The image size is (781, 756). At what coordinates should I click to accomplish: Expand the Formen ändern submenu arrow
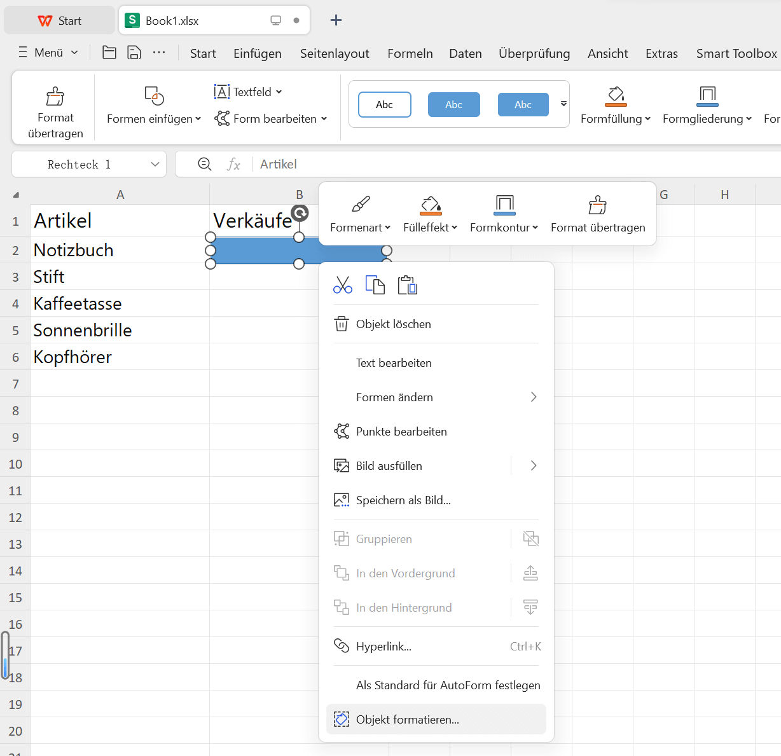(533, 397)
